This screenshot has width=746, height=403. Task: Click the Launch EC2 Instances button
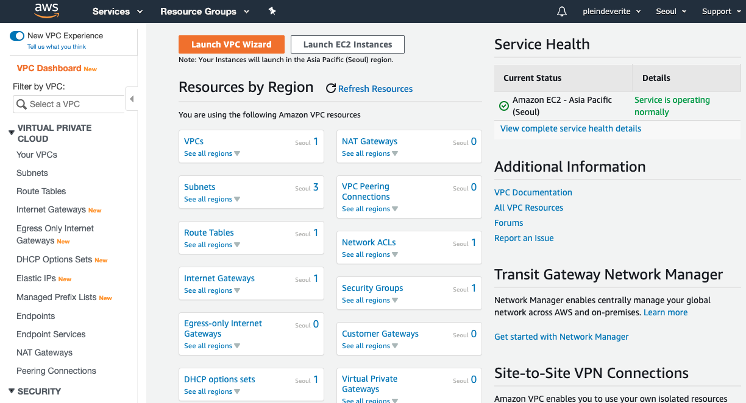pyautogui.click(x=347, y=44)
